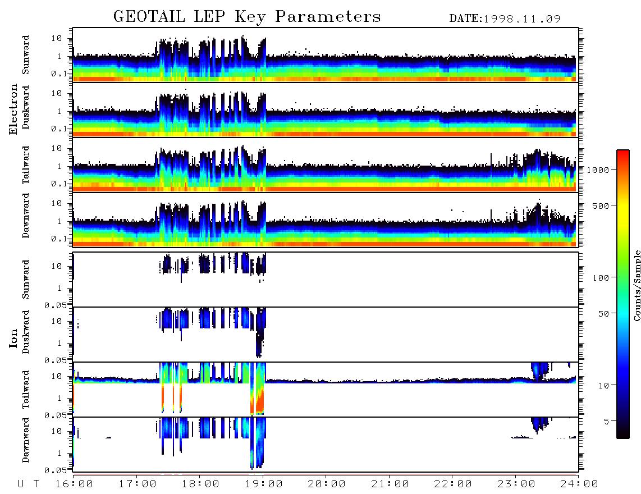
Task: Select the 24:00 time tick label
Action: click(579, 484)
